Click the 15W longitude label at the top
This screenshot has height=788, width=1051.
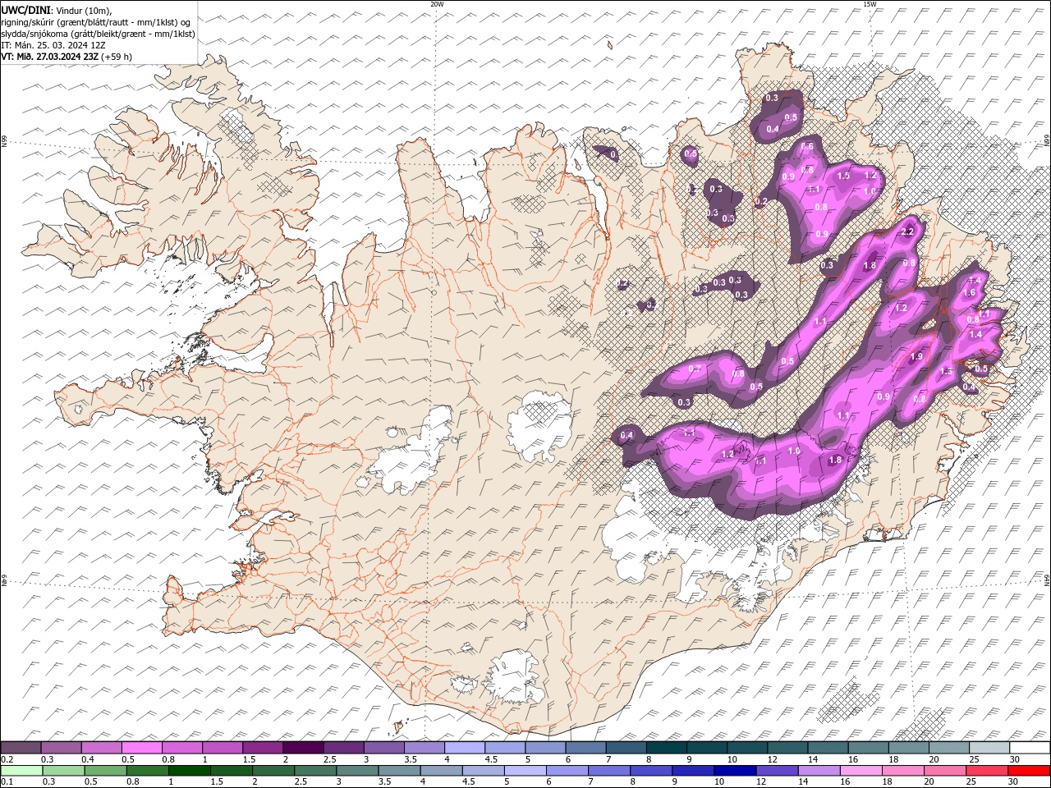coord(870,4)
